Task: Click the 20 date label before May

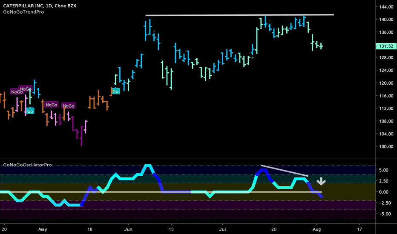Action: [x=4, y=229]
